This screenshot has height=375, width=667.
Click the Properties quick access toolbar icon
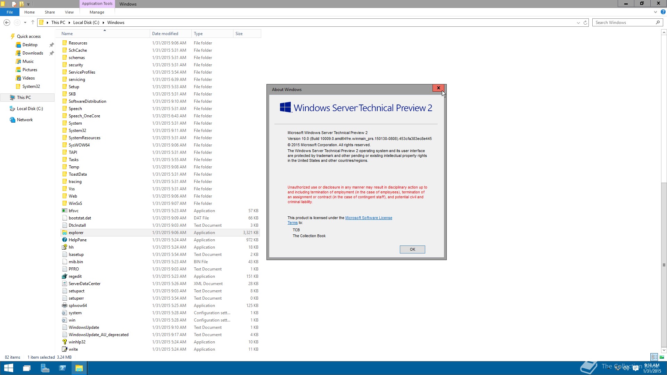coord(14,4)
